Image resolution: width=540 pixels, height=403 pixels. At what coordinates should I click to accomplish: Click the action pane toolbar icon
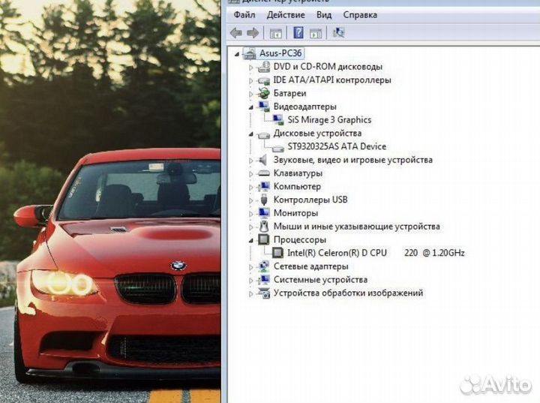[x=316, y=34]
